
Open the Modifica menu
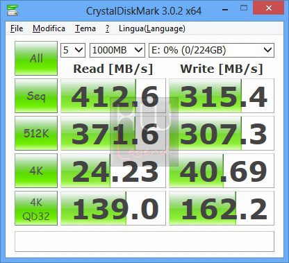[x=49, y=28]
